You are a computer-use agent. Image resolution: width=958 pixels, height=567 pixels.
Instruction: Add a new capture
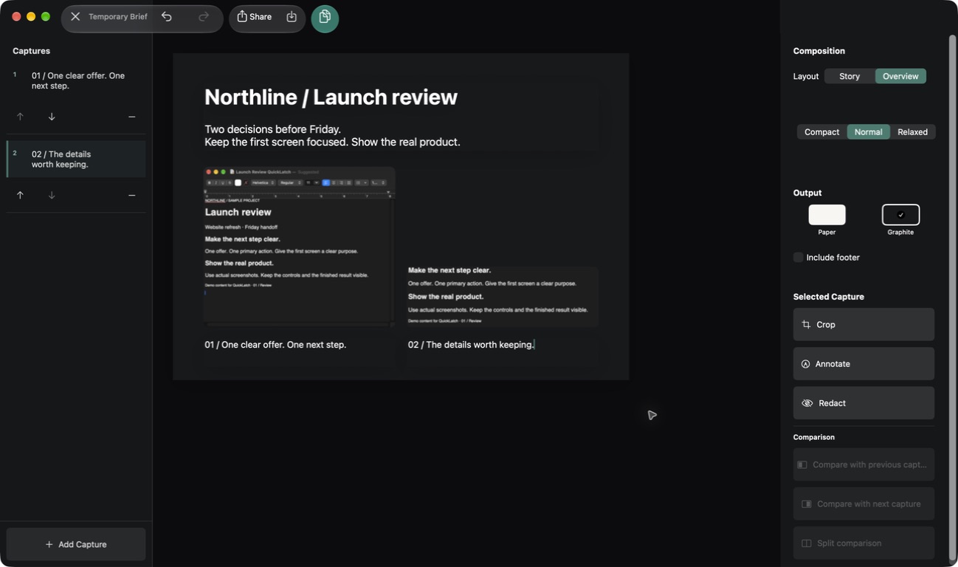[76, 544]
